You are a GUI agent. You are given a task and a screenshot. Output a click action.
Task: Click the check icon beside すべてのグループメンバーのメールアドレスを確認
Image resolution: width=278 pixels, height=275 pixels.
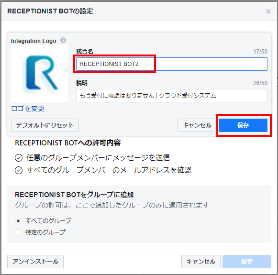click(x=19, y=170)
